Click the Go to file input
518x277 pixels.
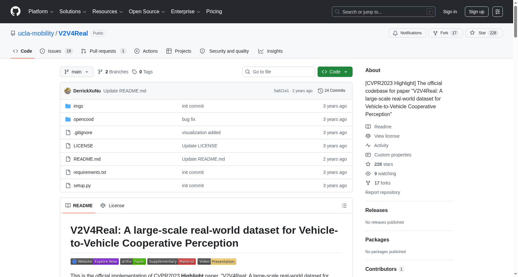(278, 72)
